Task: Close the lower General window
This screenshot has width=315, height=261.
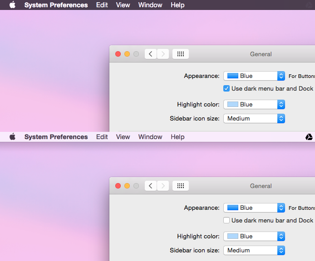Action: (118, 186)
